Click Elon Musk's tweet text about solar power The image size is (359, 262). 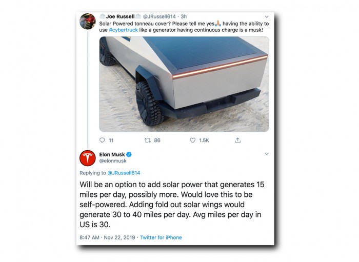click(172, 205)
